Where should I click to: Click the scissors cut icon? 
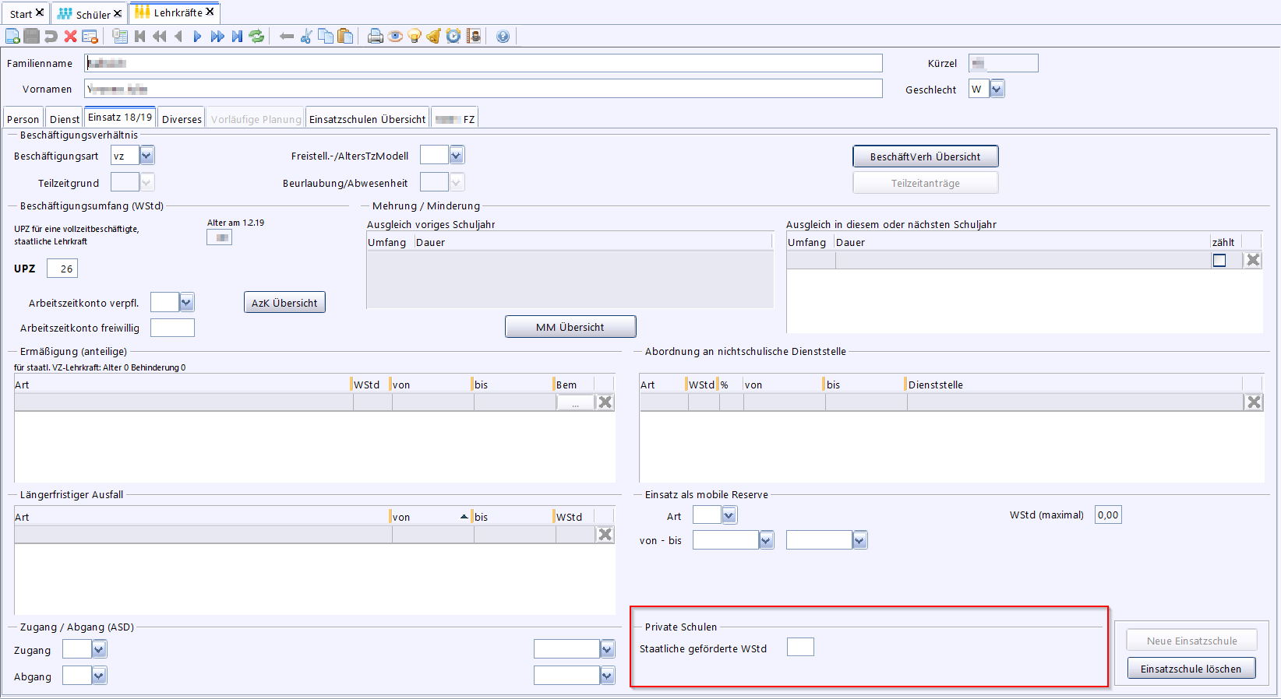pyautogui.click(x=306, y=36)
